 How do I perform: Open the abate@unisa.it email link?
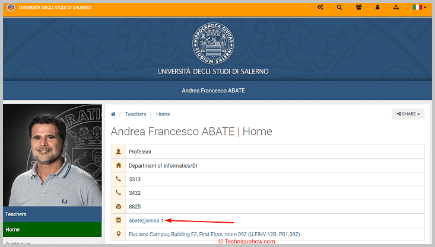point(146,220)
